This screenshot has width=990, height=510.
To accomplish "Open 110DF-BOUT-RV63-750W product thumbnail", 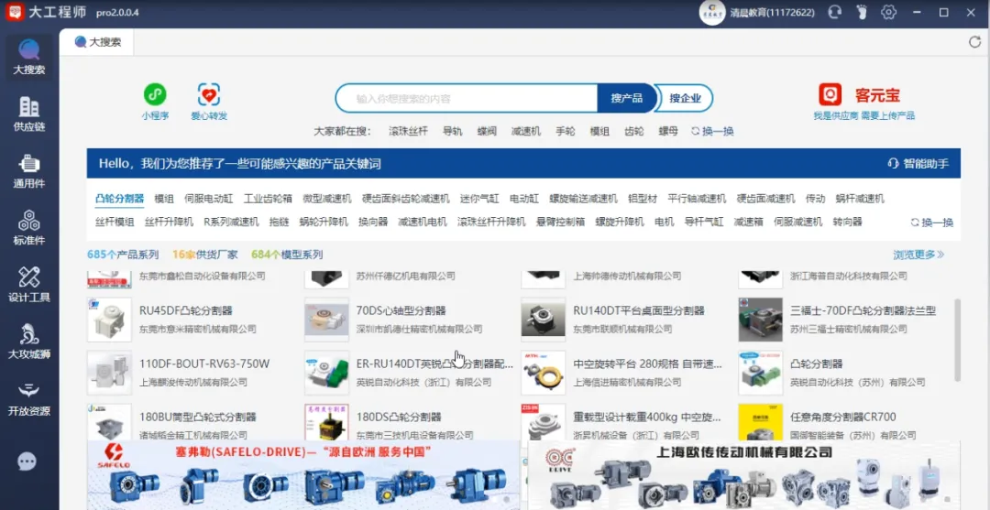I will [109, 373].
